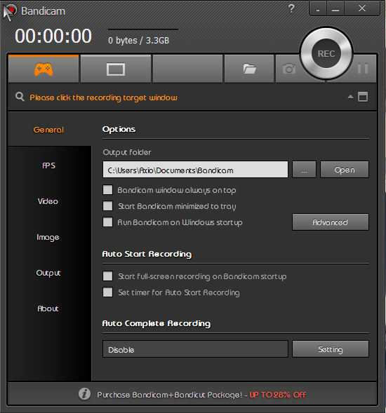Open the Output tab
This screenshot has width=386, height=413.
coord(48,273)
